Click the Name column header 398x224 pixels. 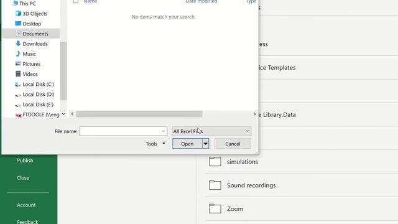coord(90,1)
